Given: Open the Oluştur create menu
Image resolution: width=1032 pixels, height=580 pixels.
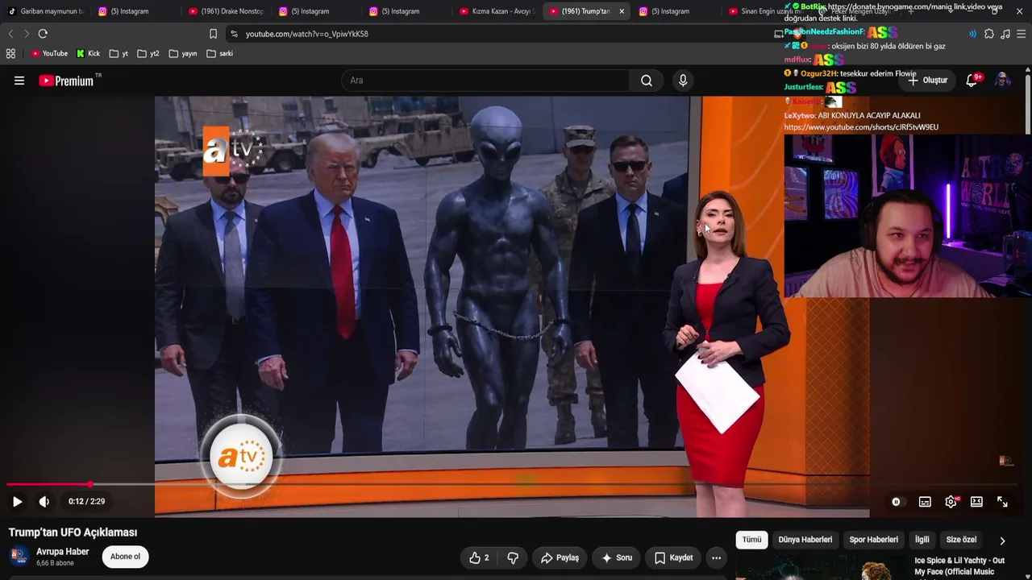Looking at the screenshot, I should [927, 81].
